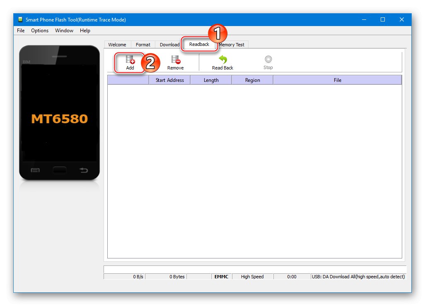Click the High Speed indicator in the status bar

point(253,277)
